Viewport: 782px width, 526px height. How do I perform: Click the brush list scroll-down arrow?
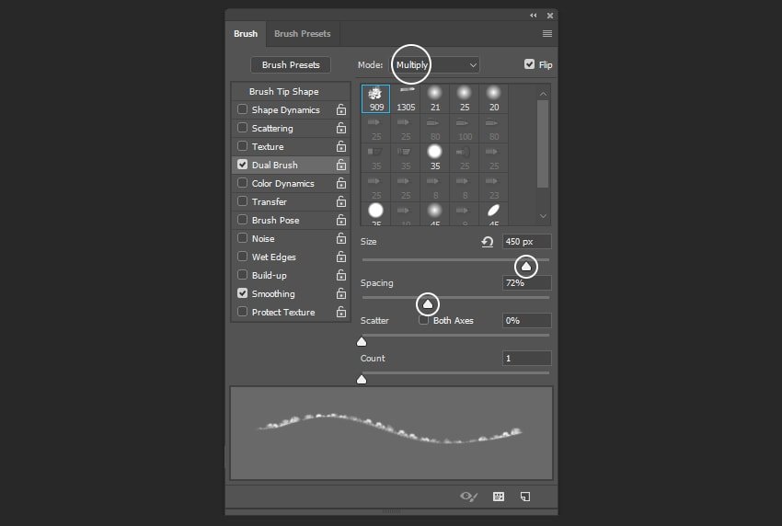click(543, 216)
